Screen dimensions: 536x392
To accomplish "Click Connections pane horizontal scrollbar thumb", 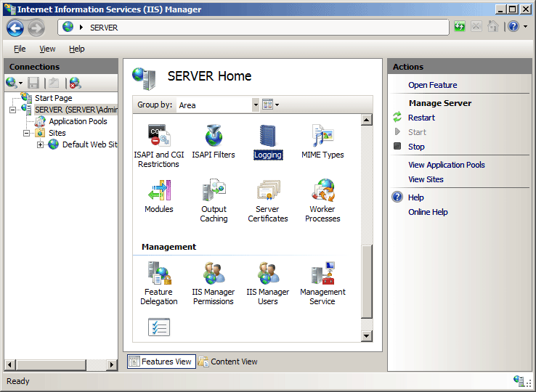I will [51, 364].
